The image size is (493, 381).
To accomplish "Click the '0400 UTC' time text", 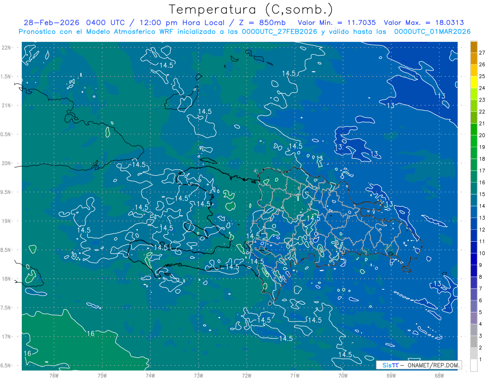I will [106, 23].
